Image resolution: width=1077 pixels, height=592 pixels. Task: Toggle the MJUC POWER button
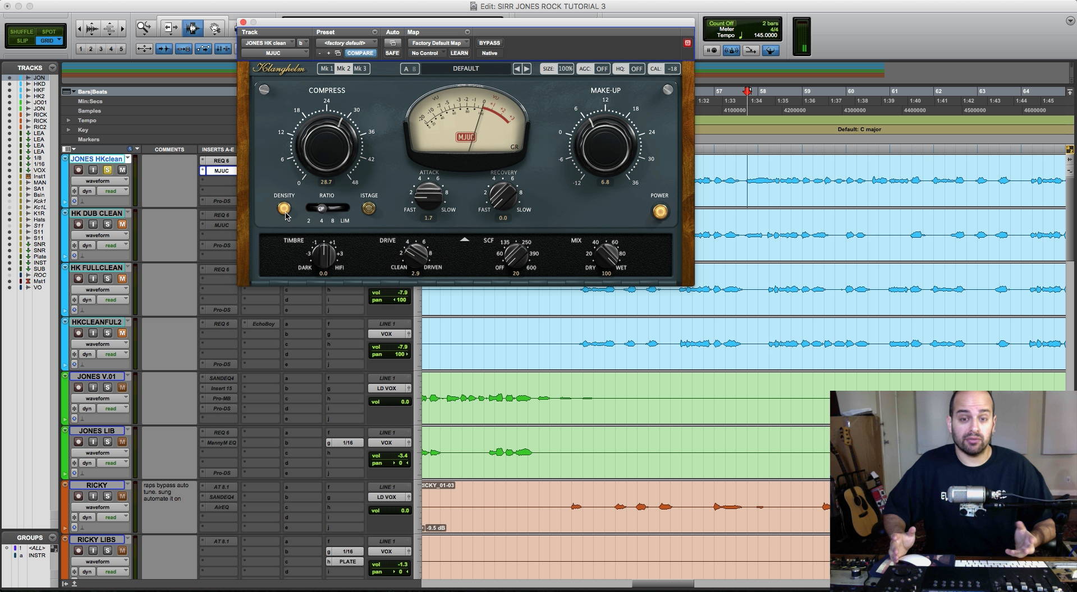(660, 211)
